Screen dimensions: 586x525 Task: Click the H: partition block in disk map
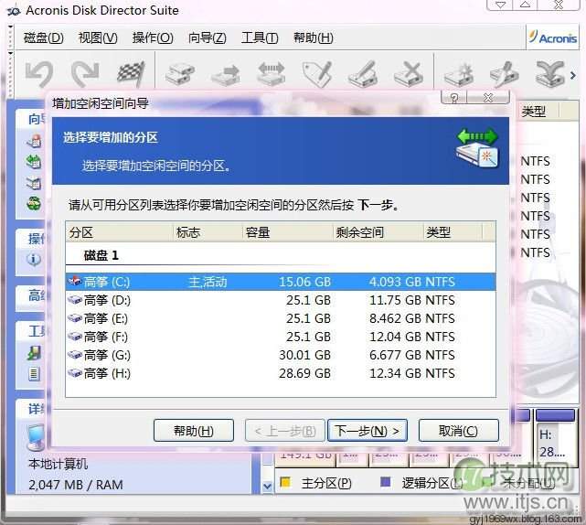(x=555, y=437)
